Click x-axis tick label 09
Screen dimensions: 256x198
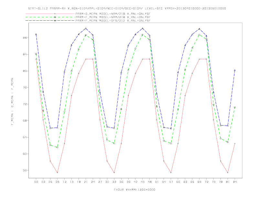pyautogui.click(x=57, y=182)
